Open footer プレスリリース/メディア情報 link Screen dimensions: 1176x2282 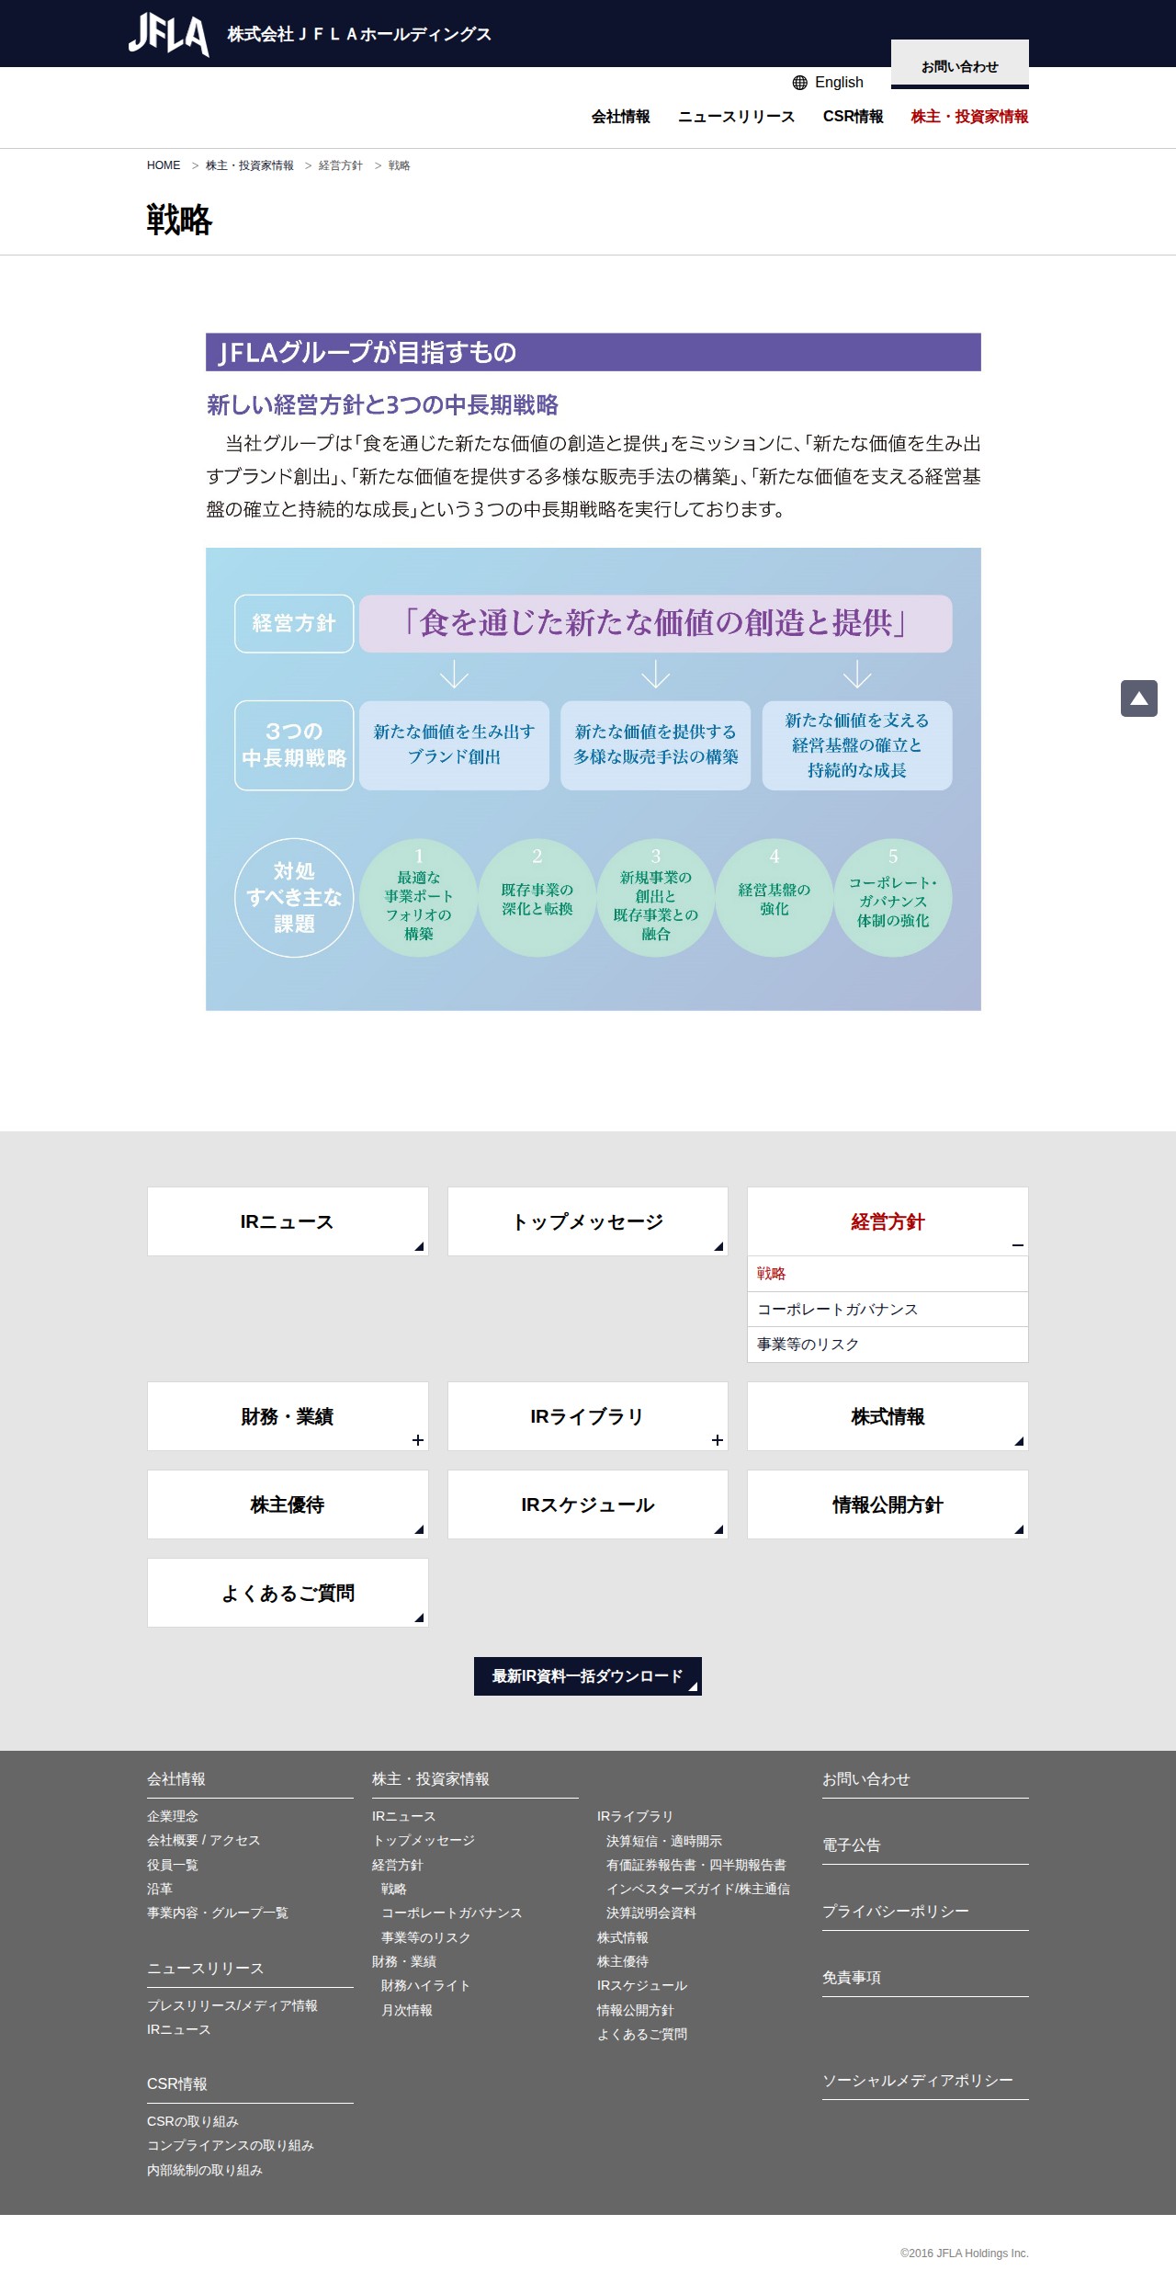coord(232,2005)
